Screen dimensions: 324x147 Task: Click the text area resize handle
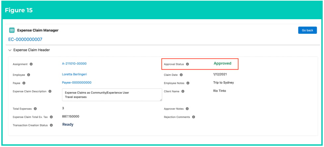[161, 100]
